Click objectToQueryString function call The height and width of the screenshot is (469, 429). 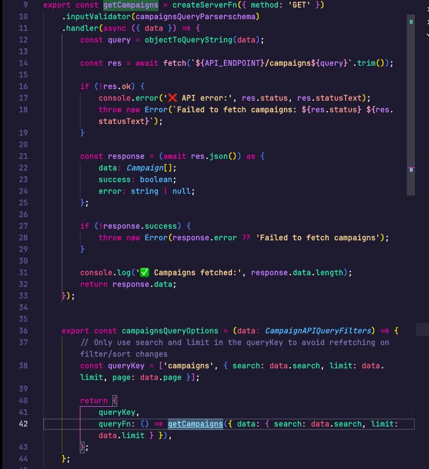[188, 40]
